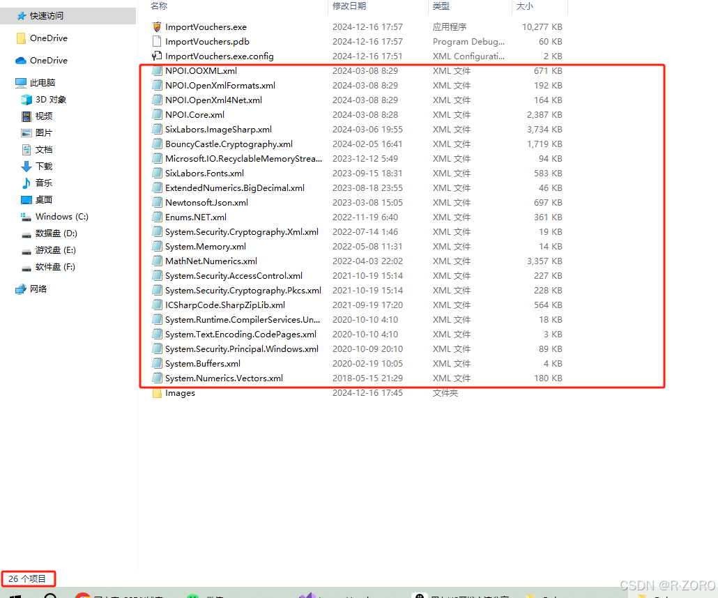Image resolution: width=718 pixels, height=598 pixels.
Task: Select the 3D 对象 cube icon
Action: [x=25, y=99]
